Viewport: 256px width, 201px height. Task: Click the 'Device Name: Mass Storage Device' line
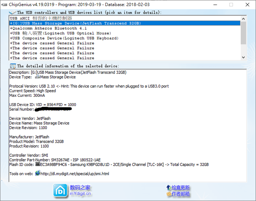[x=39, y=123]
